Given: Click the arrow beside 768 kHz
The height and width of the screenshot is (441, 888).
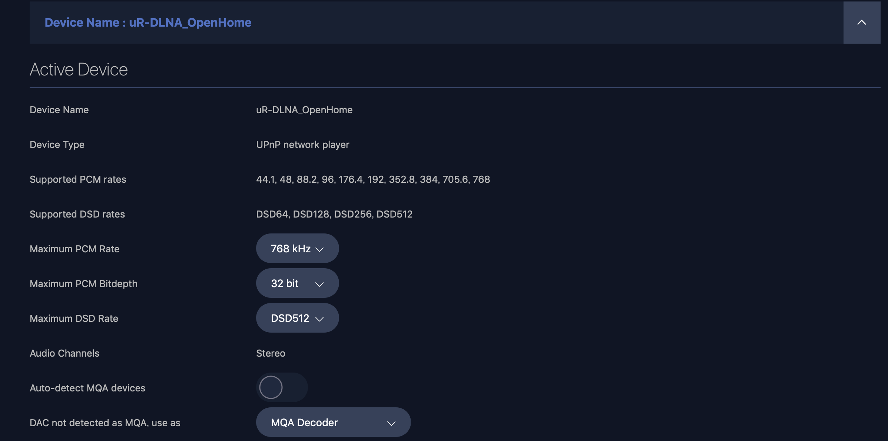Looking at the screenshot, I should [x=319, y=250].
